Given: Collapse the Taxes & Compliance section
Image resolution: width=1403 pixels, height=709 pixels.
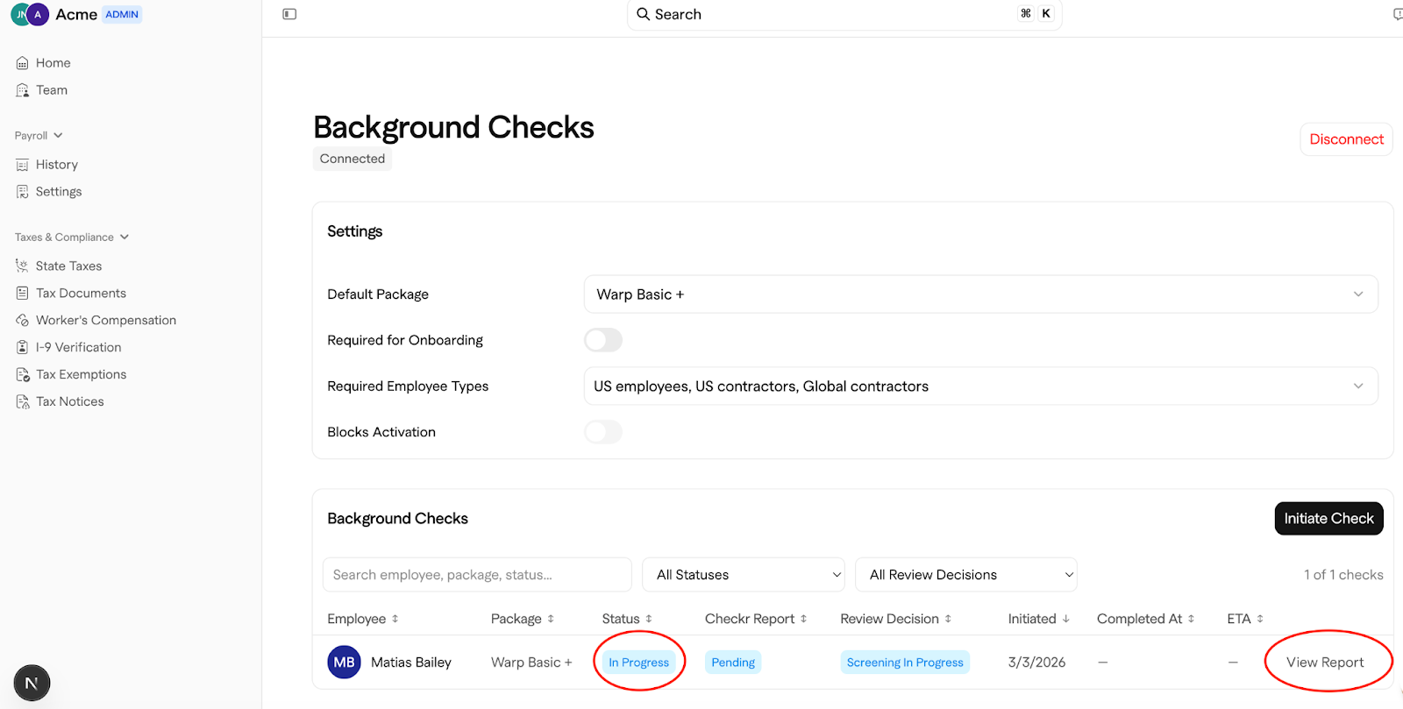Looking at the screenshot, I should click(72, 238).
